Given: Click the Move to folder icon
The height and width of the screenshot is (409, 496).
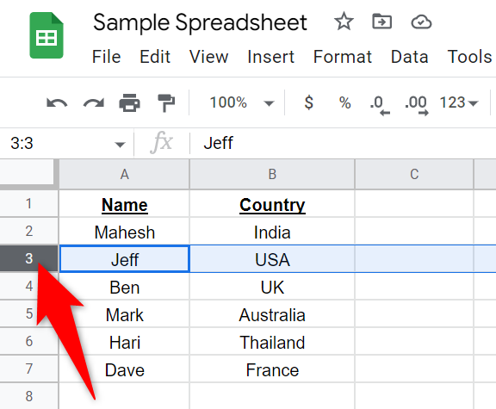Looking at the screenshot, I should coord(381,22).
